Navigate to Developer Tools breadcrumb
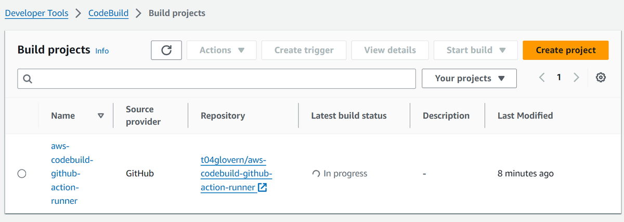The width and height of the screenshot is (624, 222). (x=36, y=13)
